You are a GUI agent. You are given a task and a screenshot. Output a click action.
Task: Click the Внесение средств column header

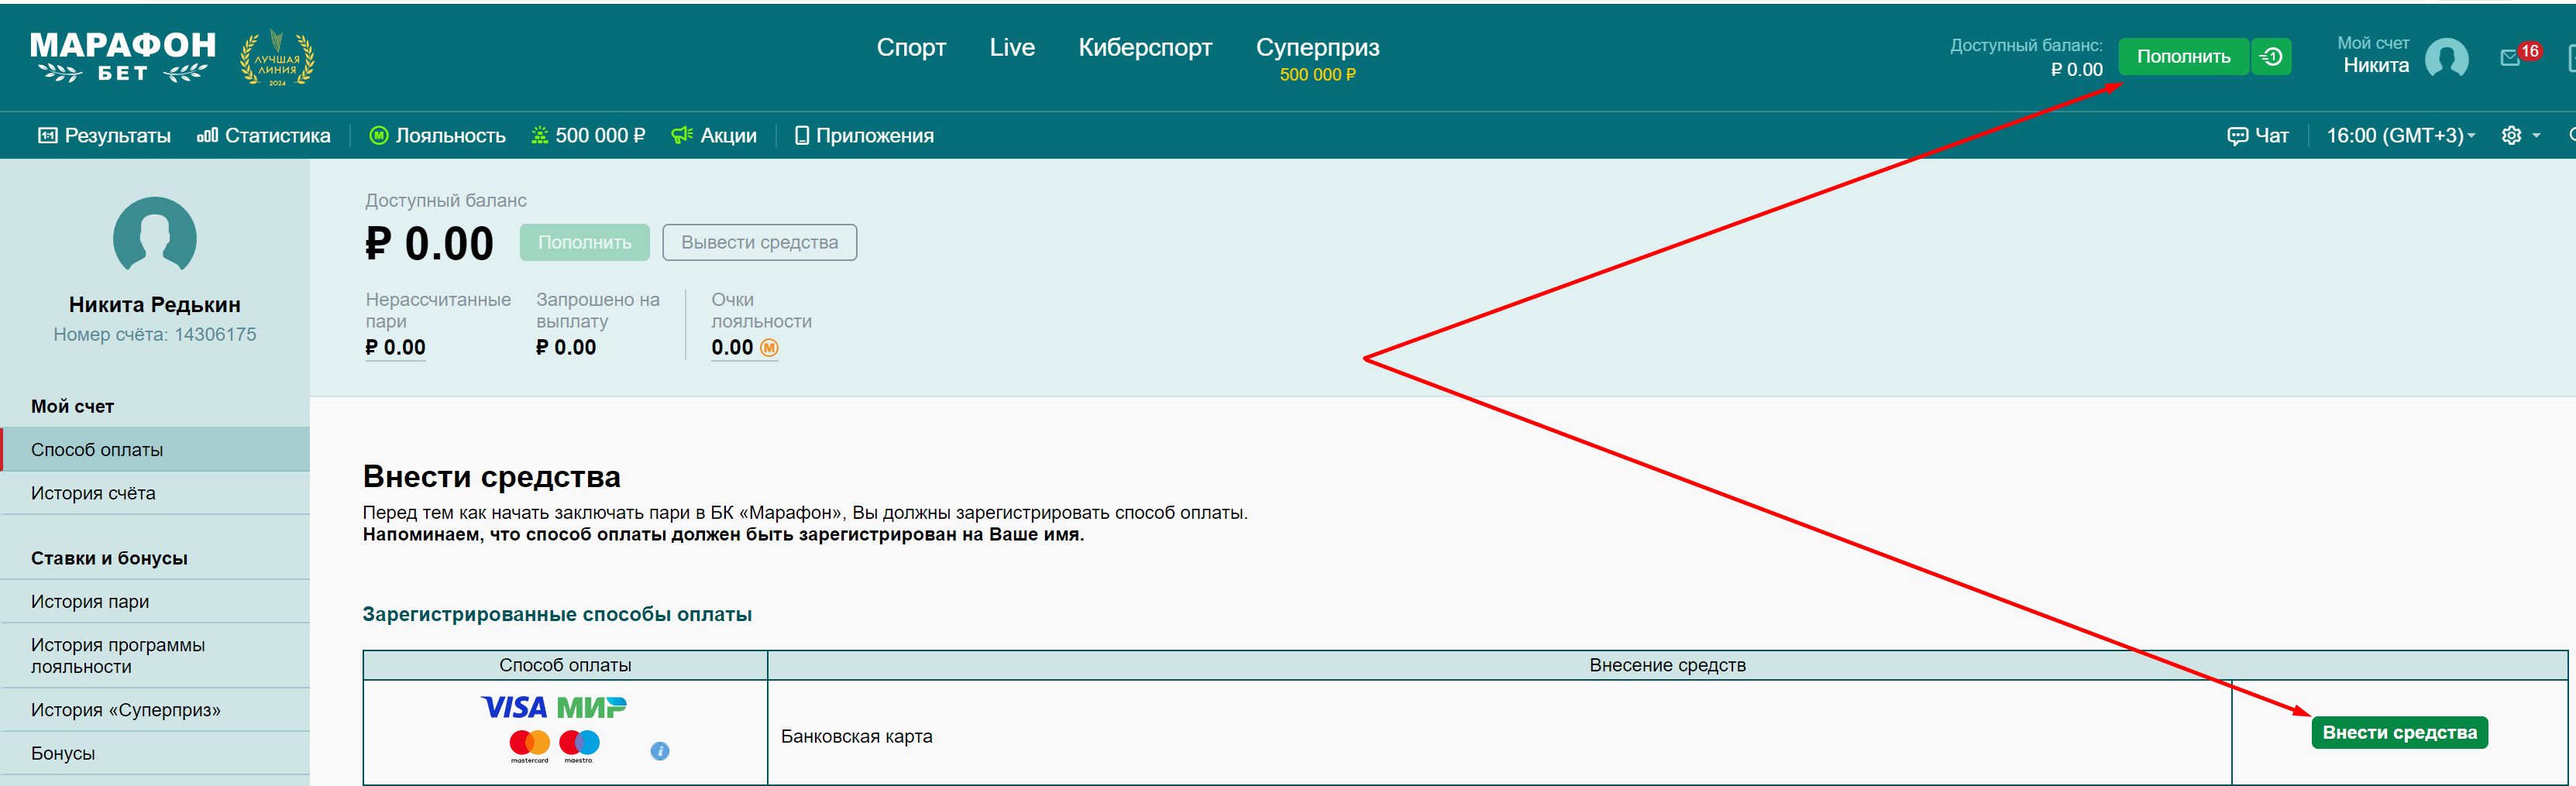(1667, 666)
